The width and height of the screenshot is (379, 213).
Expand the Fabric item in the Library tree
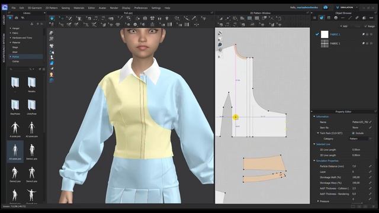click(11, 33)
